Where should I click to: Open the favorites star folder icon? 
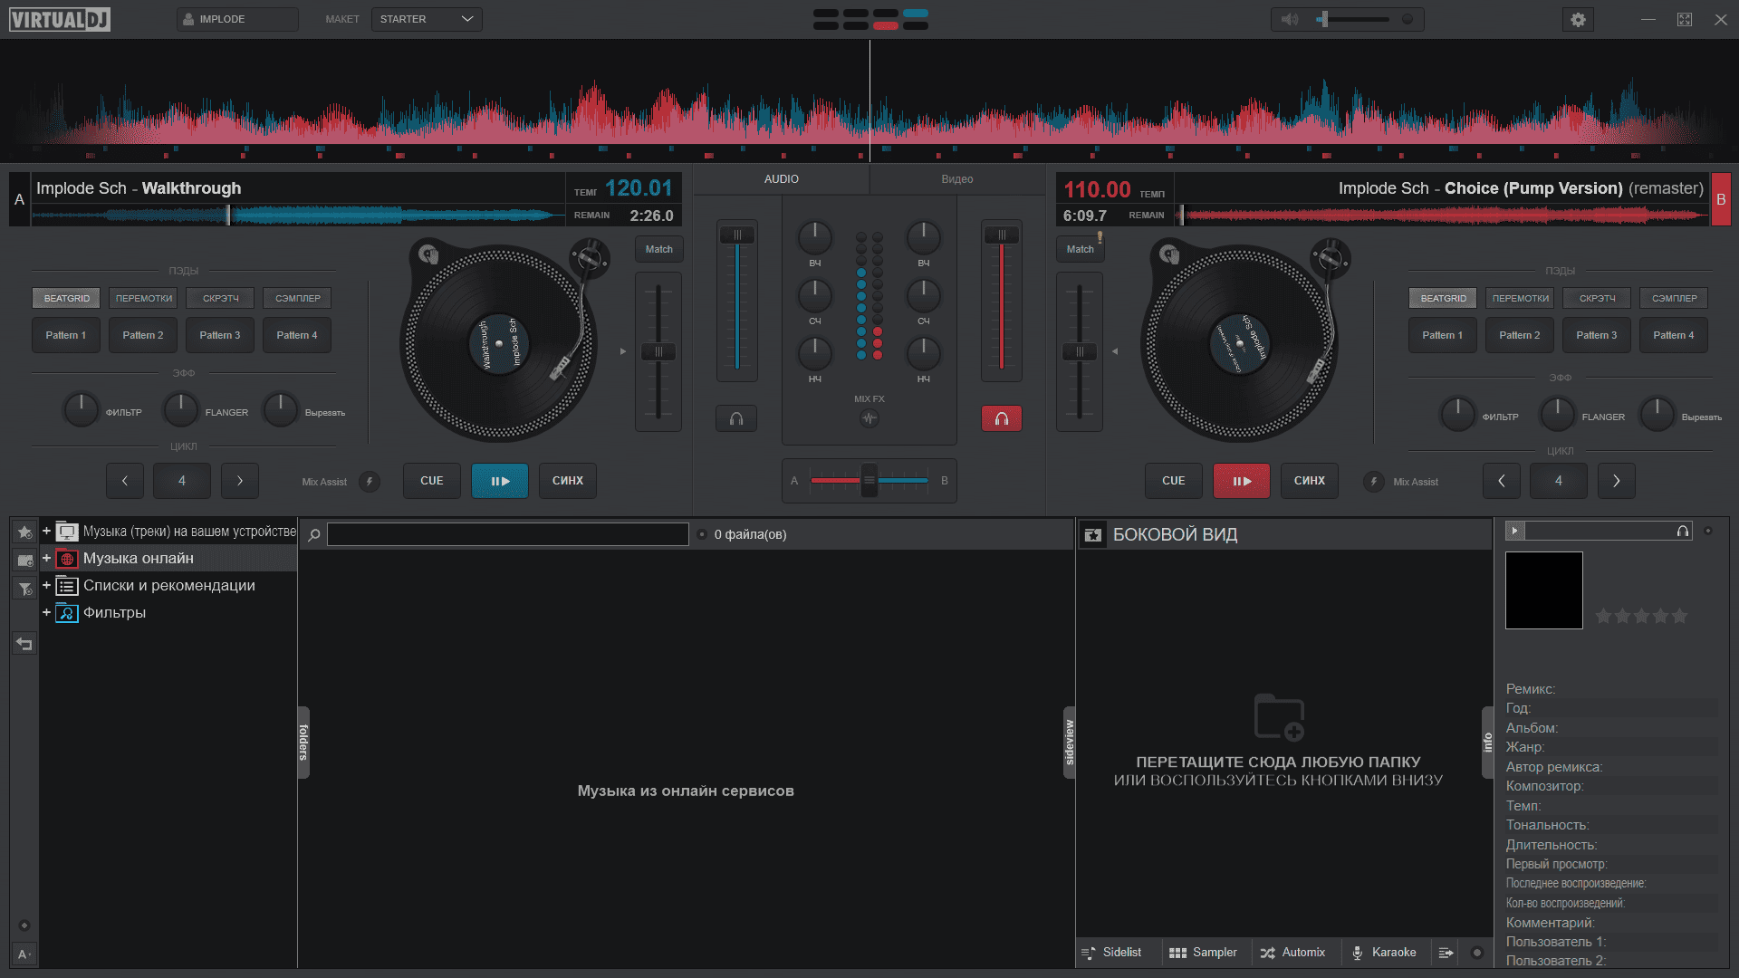(x=25, y=532)
